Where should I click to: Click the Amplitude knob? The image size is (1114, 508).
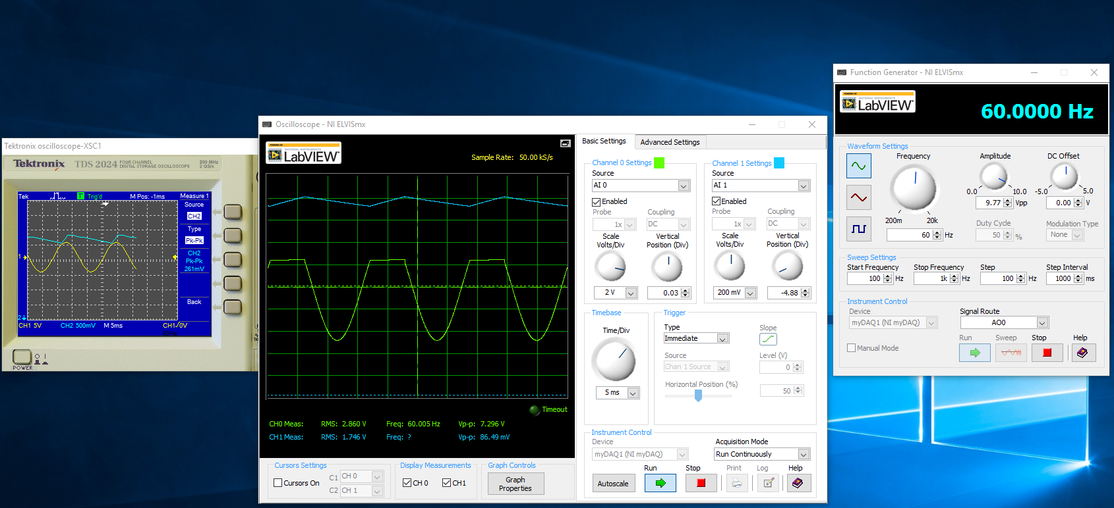[x=994, y=176]
